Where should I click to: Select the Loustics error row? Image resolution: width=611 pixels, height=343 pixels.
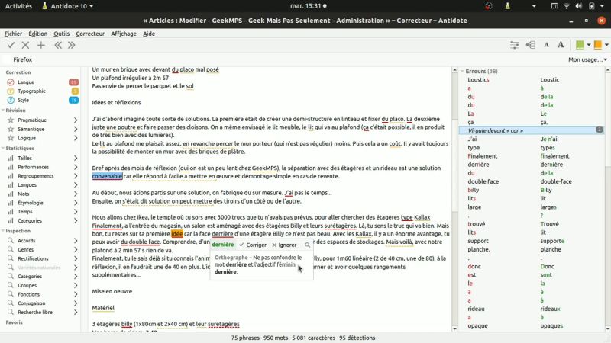[x=532, y=80]
